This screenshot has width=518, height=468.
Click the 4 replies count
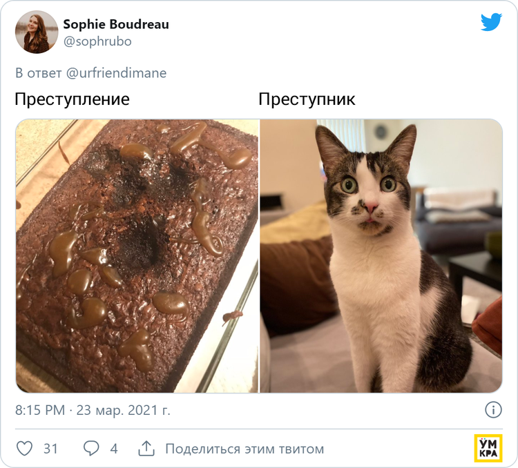114,449
